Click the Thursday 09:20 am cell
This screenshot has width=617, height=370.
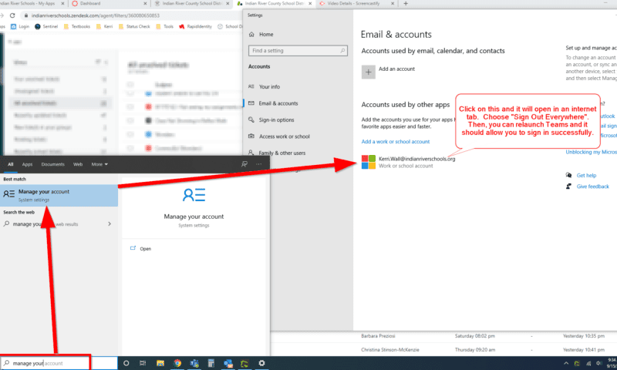pyautogui.click(x=475, y=349)
